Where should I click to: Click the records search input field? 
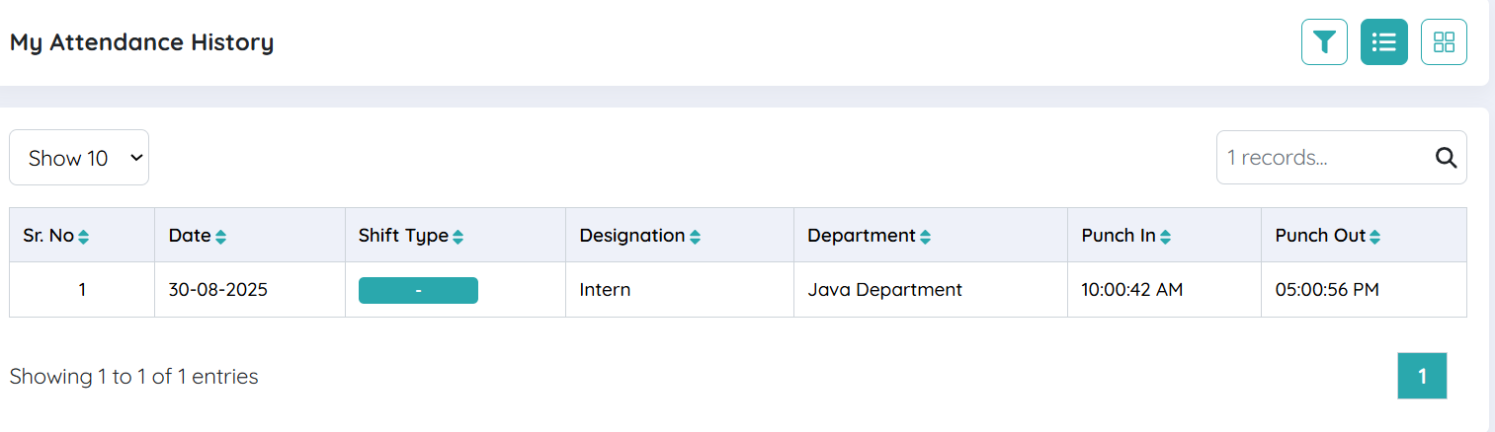(x=1324, y=158)
